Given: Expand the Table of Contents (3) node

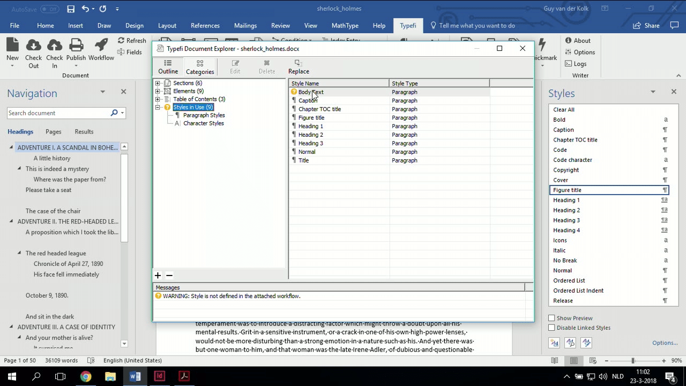Looking at the screenshot, I should (158, 99).
